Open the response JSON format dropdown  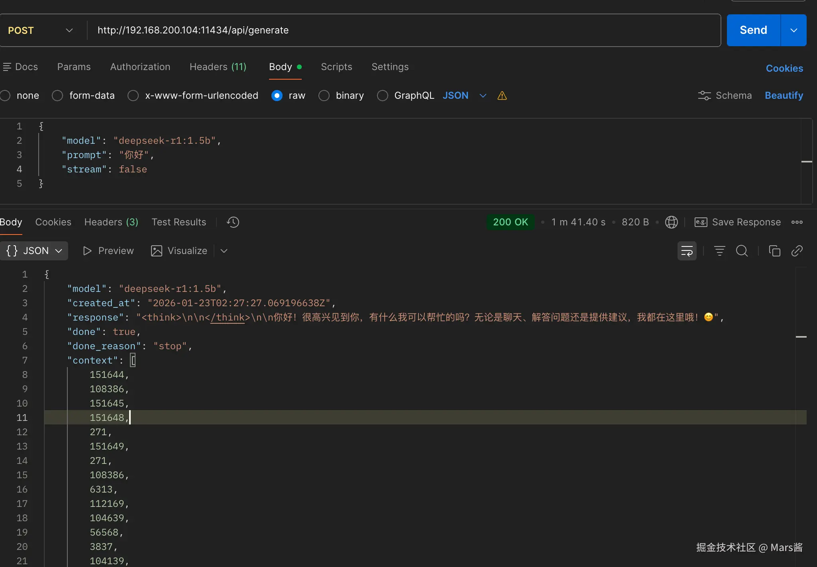34,251
